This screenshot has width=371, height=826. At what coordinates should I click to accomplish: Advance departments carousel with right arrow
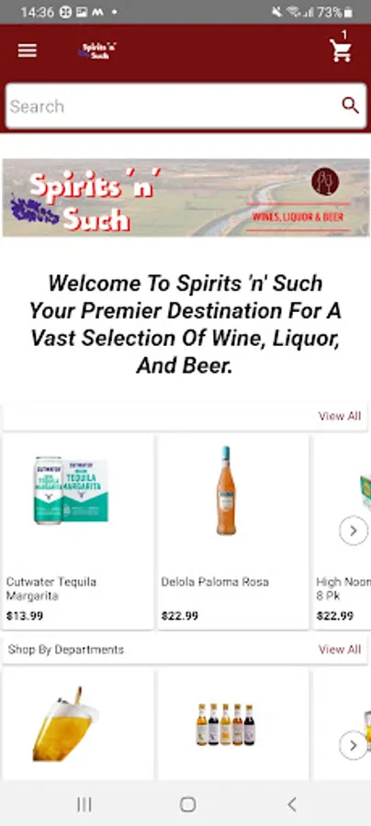(x=353, y=745)
